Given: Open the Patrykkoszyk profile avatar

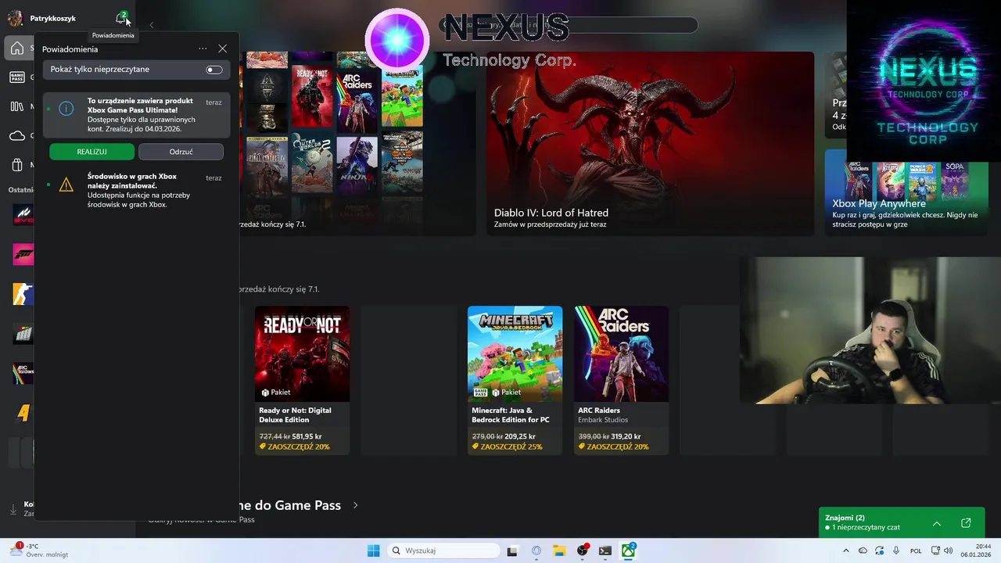Looking at the screenshot, I should tap(15, 18).
